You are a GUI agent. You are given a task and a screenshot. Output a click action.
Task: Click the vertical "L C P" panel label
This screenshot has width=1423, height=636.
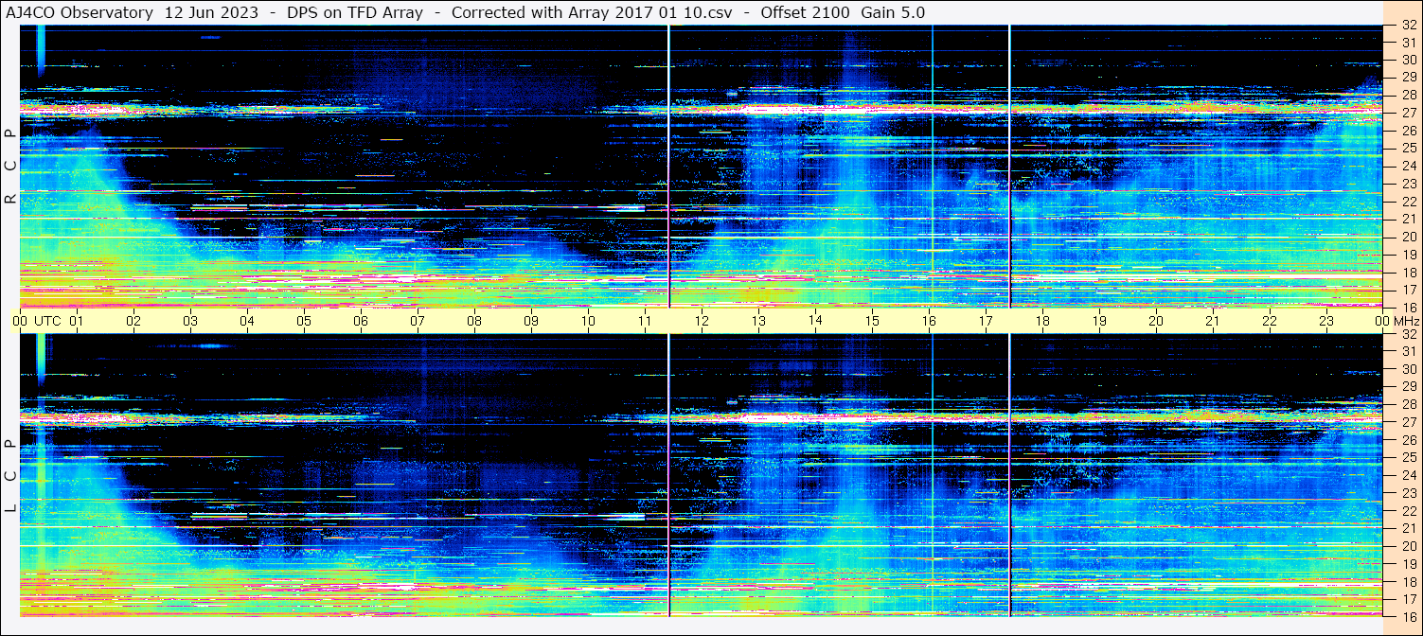click(10, 476)
